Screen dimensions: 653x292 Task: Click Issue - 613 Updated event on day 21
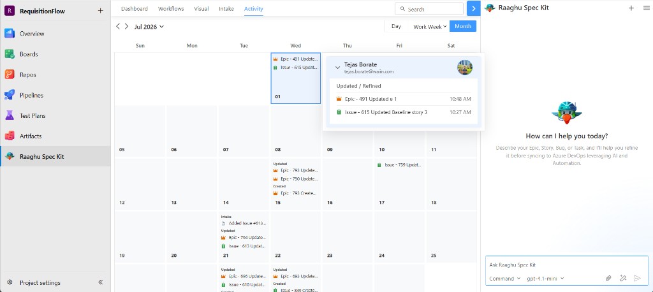coord(244,245)
